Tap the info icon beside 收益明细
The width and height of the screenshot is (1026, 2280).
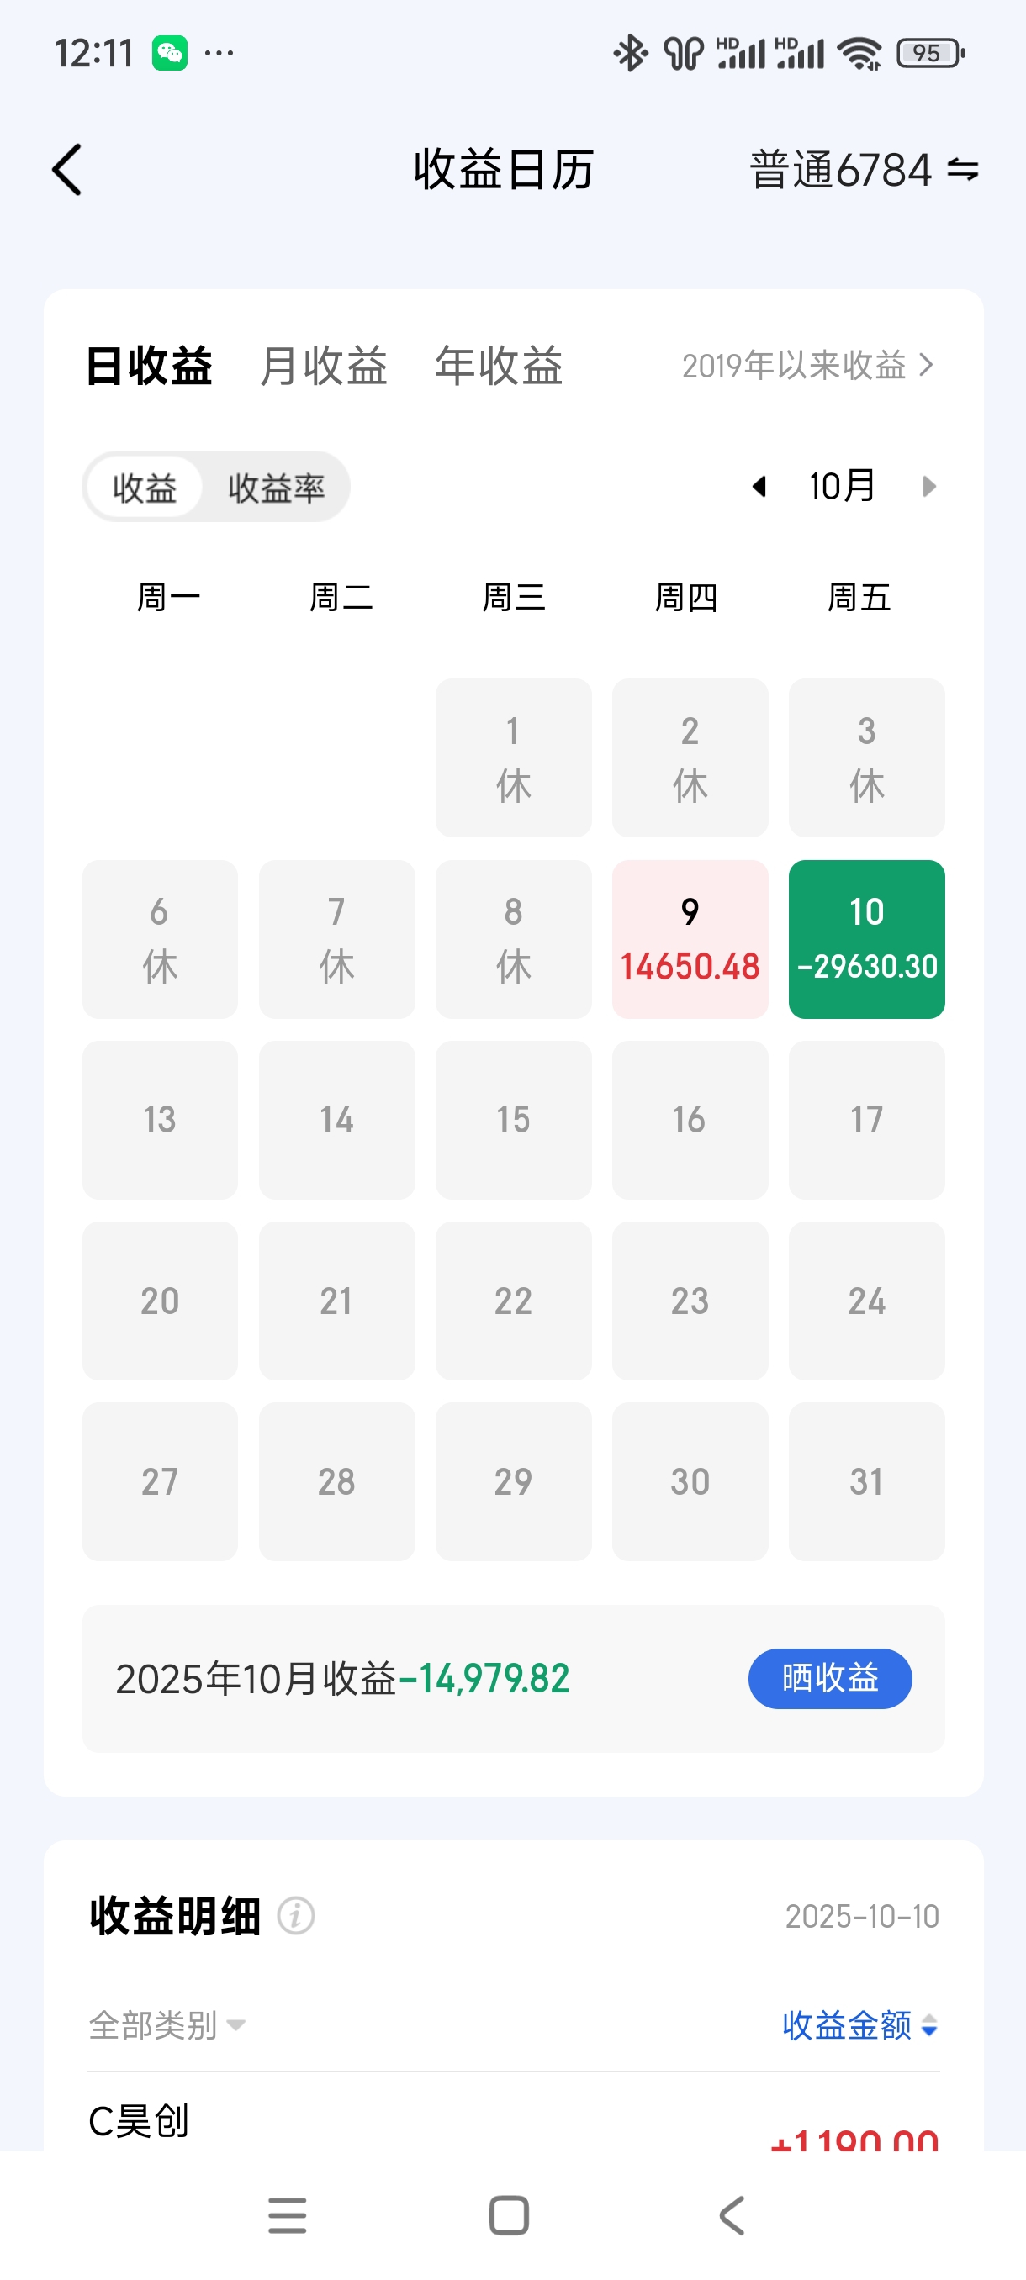point(296,1916)
